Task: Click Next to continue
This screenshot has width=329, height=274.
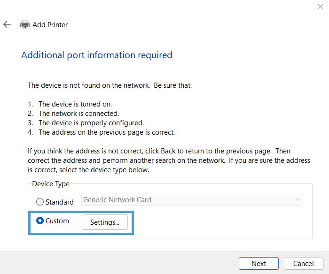Action: pyautogui.click(x=258, y=263)
